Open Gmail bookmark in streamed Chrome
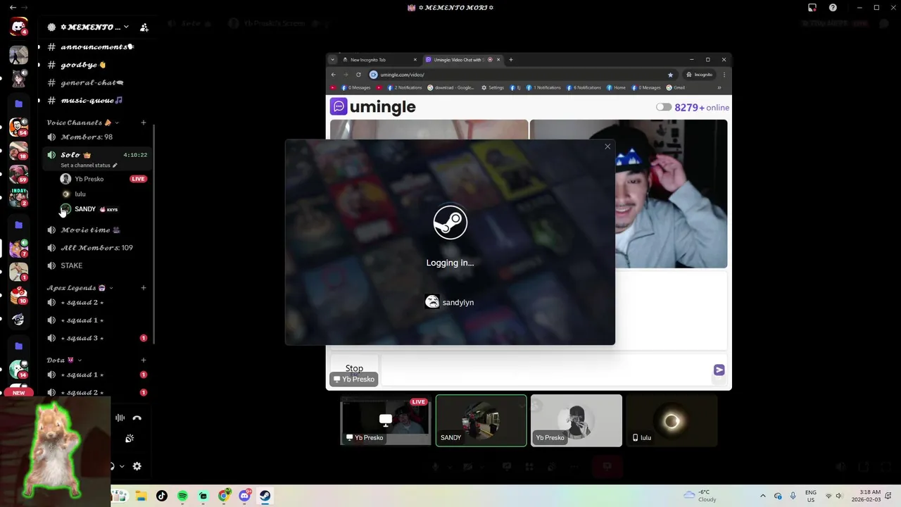 point(675,88)
